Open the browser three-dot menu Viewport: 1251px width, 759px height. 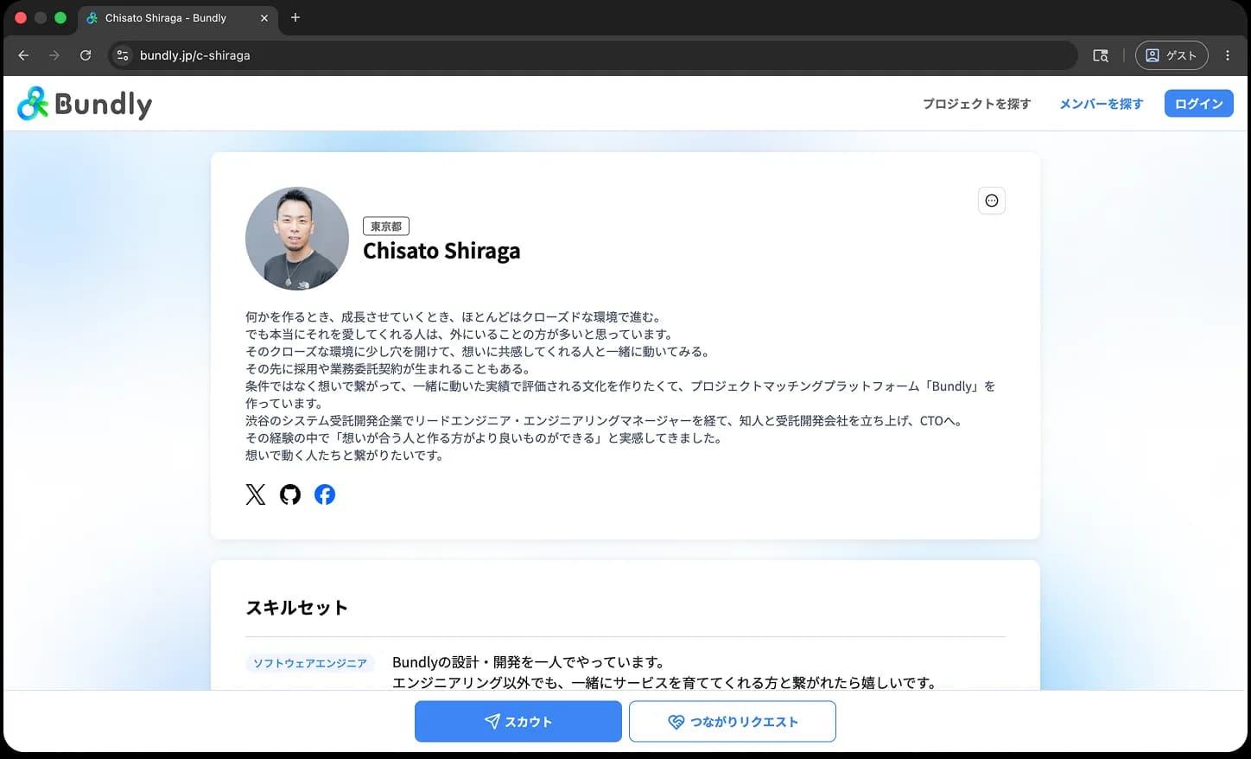click(1228, 55)
